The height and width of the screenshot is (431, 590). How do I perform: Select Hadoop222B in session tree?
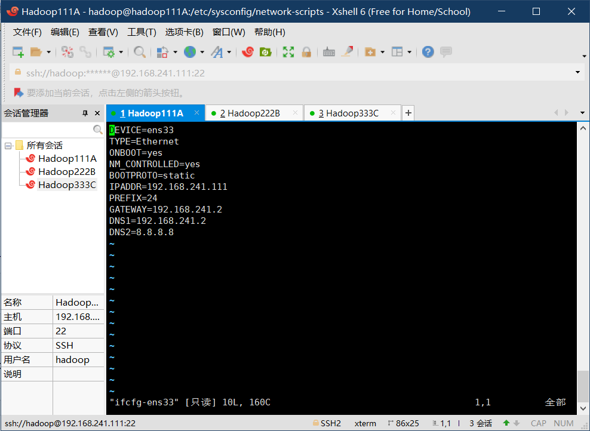pos(67,172)
